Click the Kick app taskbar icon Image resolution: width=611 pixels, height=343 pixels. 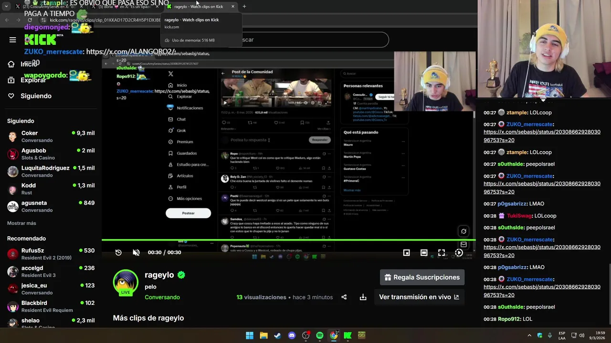[348, 335]
